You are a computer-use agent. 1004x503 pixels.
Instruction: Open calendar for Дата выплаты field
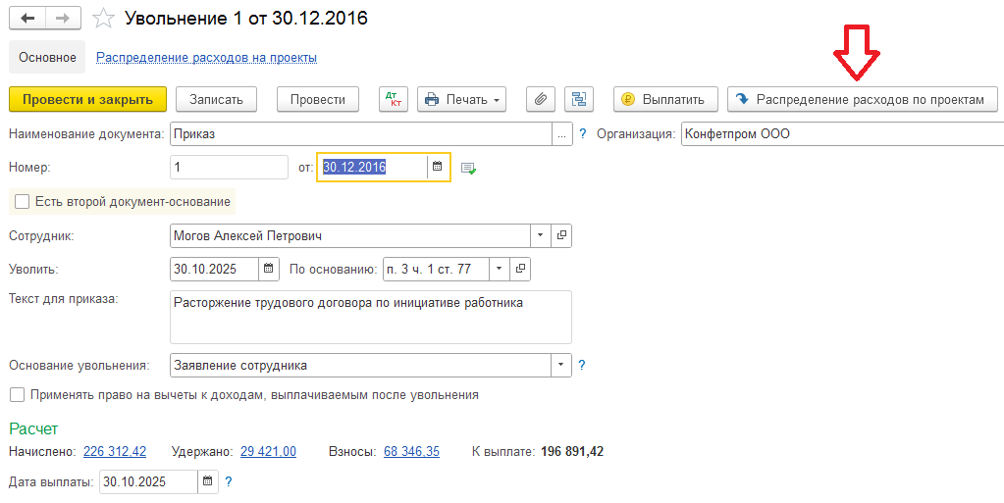click(x=207, y=481)
